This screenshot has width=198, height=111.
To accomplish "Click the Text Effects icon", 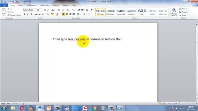I will pyautogui.click(x=48, y=14).
